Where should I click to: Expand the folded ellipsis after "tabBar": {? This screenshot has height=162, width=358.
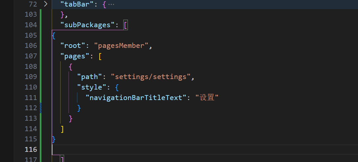click(x=111, y=4)
